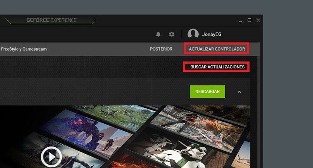Maximize the GeForce Experience window
The height and width of the screenshot is (168, 313).
(x=250, y=20)
